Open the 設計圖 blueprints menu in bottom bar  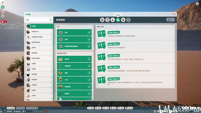(129, 108)
